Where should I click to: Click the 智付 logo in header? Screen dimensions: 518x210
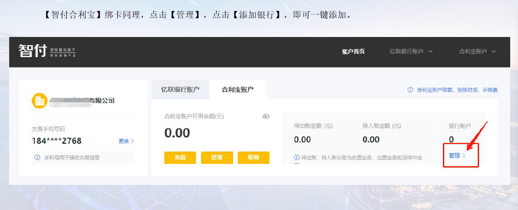pos(33,51)
